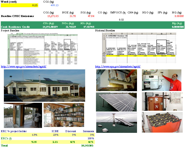Click the 'CO (kg)' column header
This screenshot has height=148, width=185.
(x=102, y=12)
